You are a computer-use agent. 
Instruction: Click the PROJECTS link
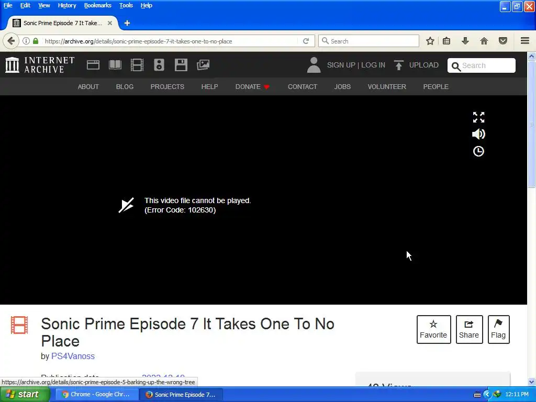coord(167,87)
